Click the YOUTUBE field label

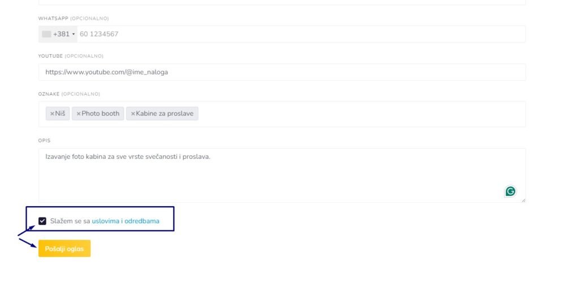[x=50, y=56]
